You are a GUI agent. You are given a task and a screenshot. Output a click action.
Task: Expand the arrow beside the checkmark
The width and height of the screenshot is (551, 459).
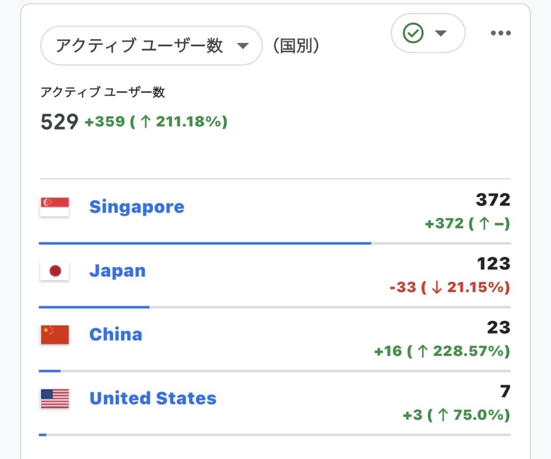click(441, 33)
